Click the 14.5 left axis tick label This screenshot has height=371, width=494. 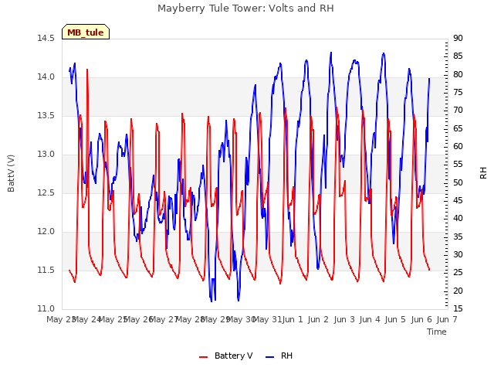point(46,38)
